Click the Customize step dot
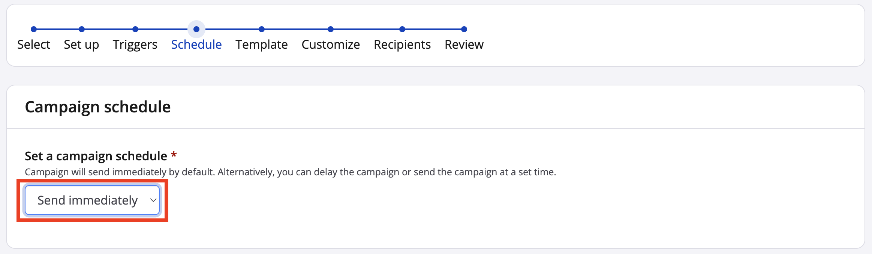 click(x=331, y=29)
